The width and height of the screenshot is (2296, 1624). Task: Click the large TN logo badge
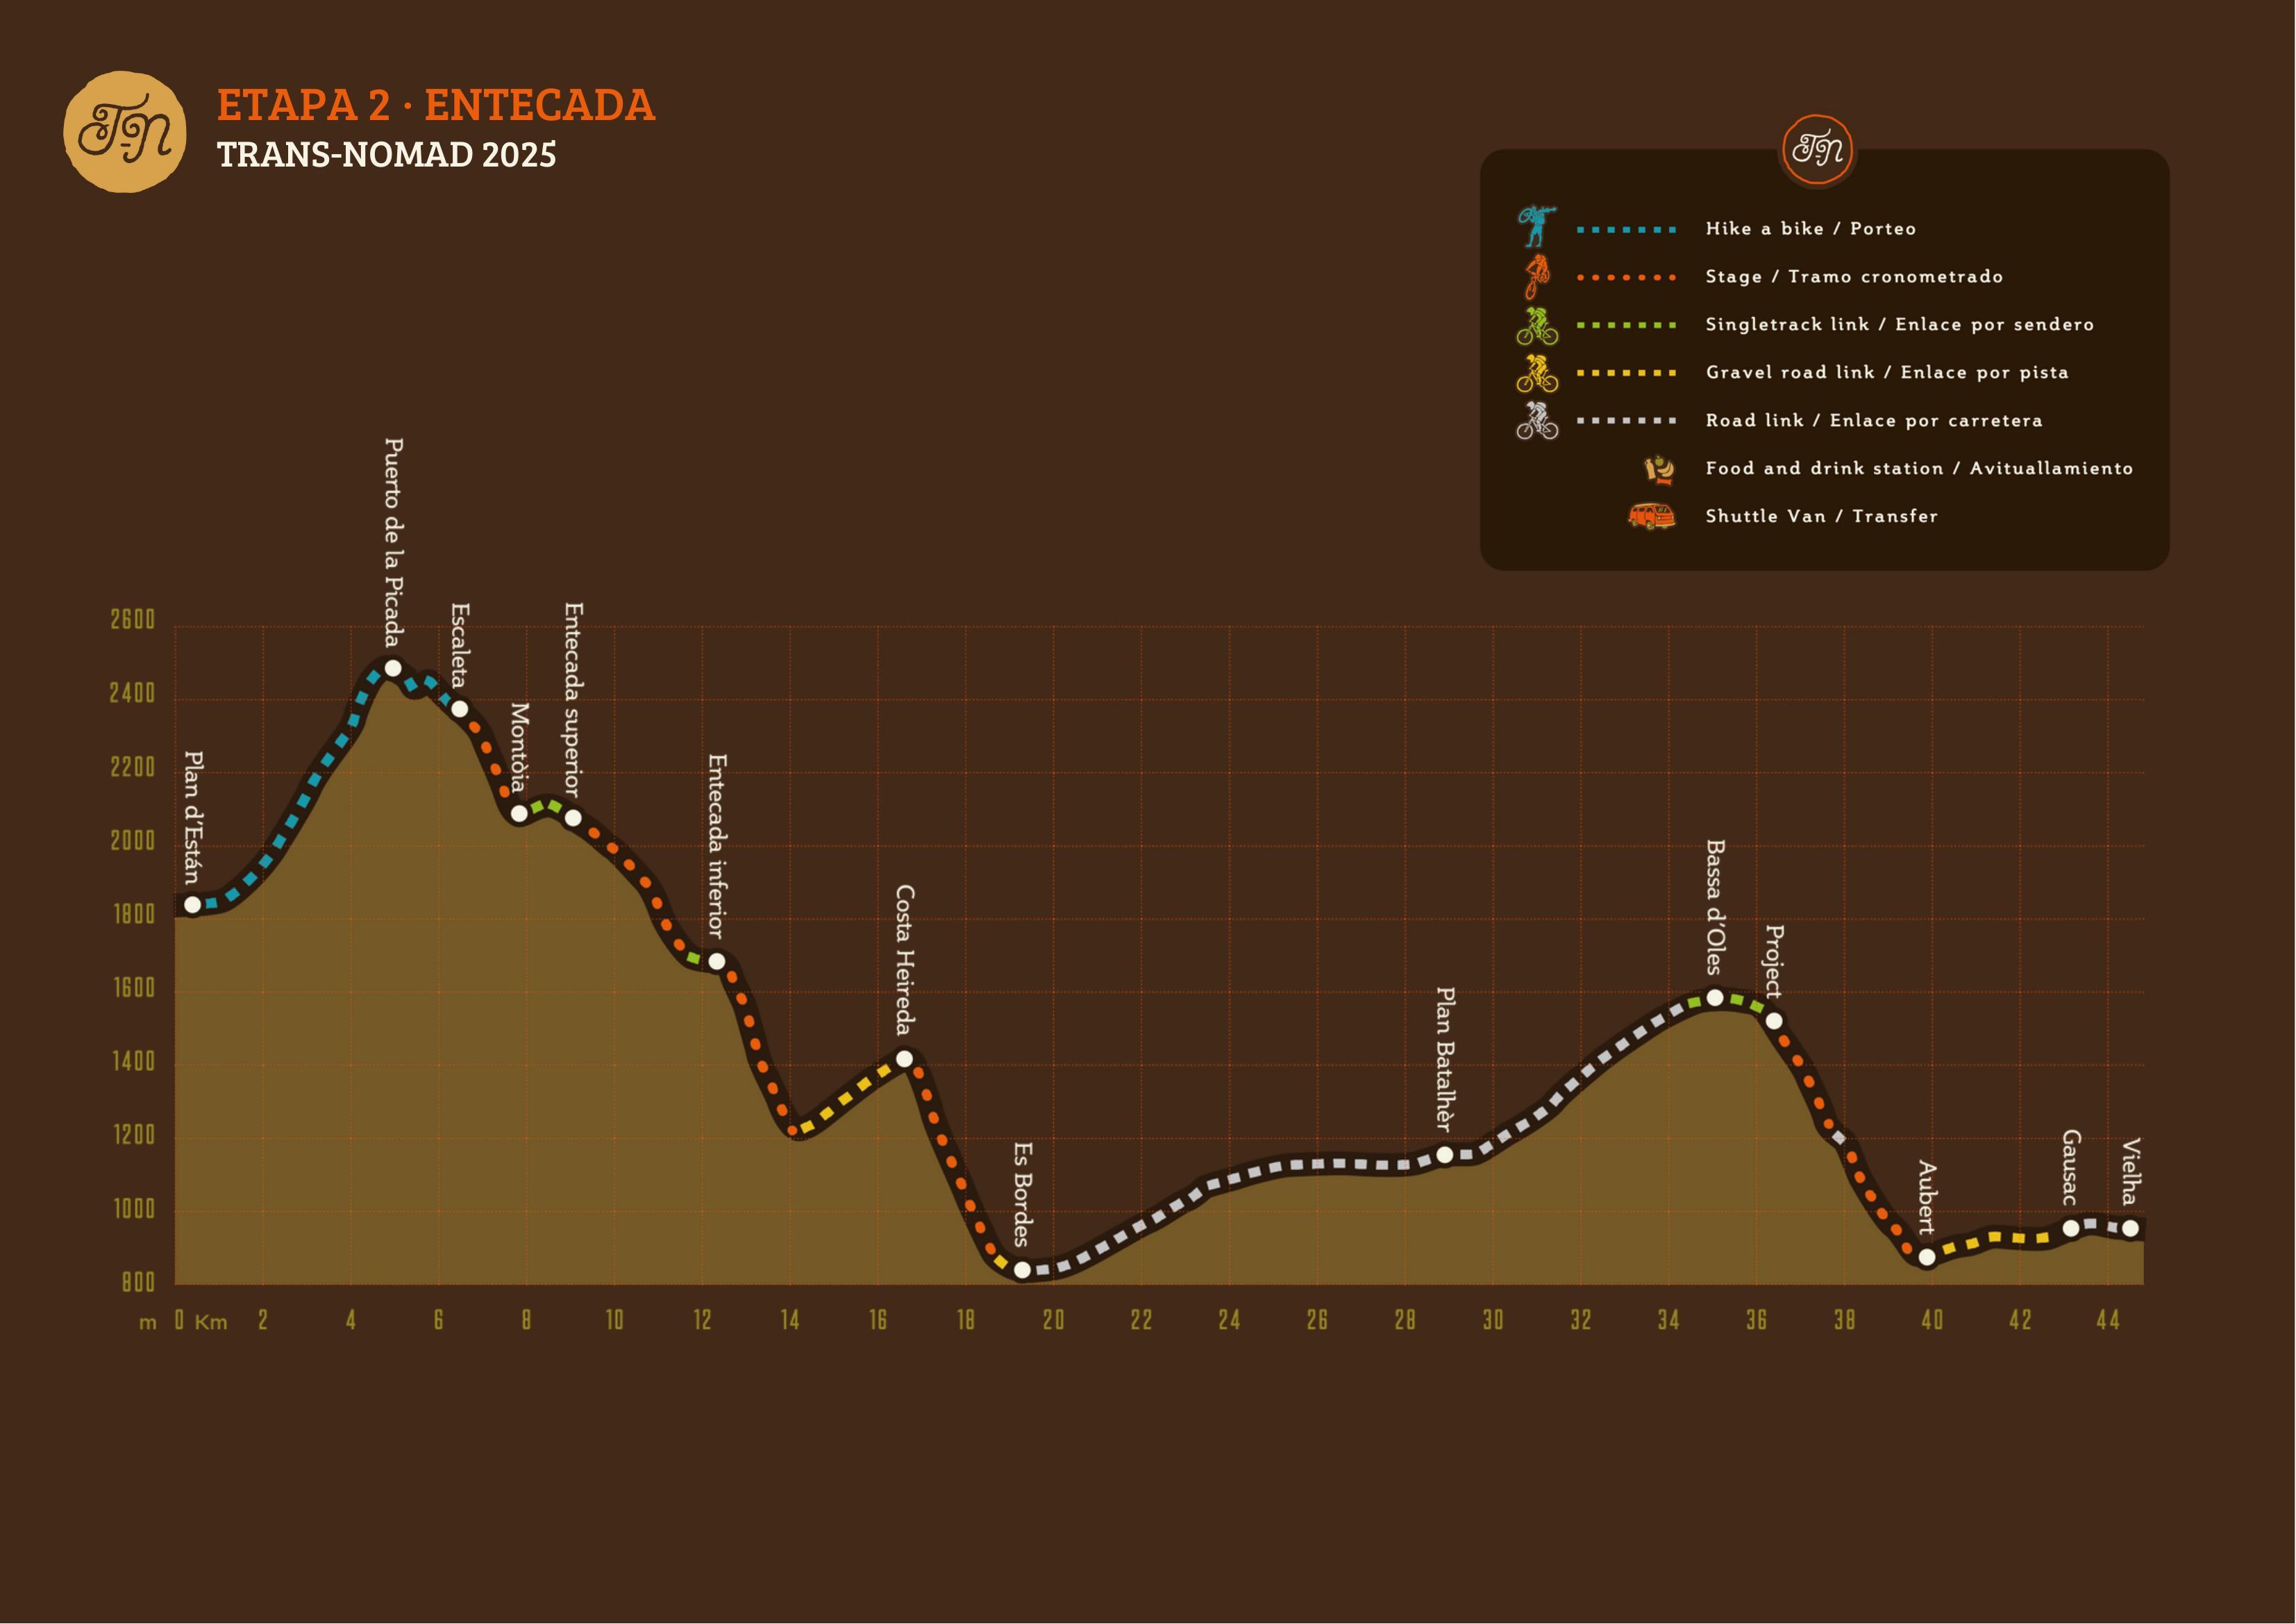pos(124,131)
